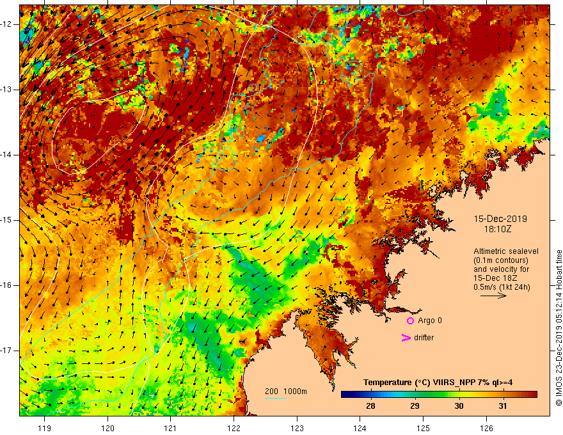Click the '15-Dec-2019' date label
Viewport: 563px width, 435px height.
[x=500, y=219]
